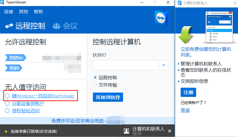This screenshot has width=238, height=137.
Task: Open 计算机和联系人 in bottom bar
Action: pyautogui.click(x=149, y=129)
